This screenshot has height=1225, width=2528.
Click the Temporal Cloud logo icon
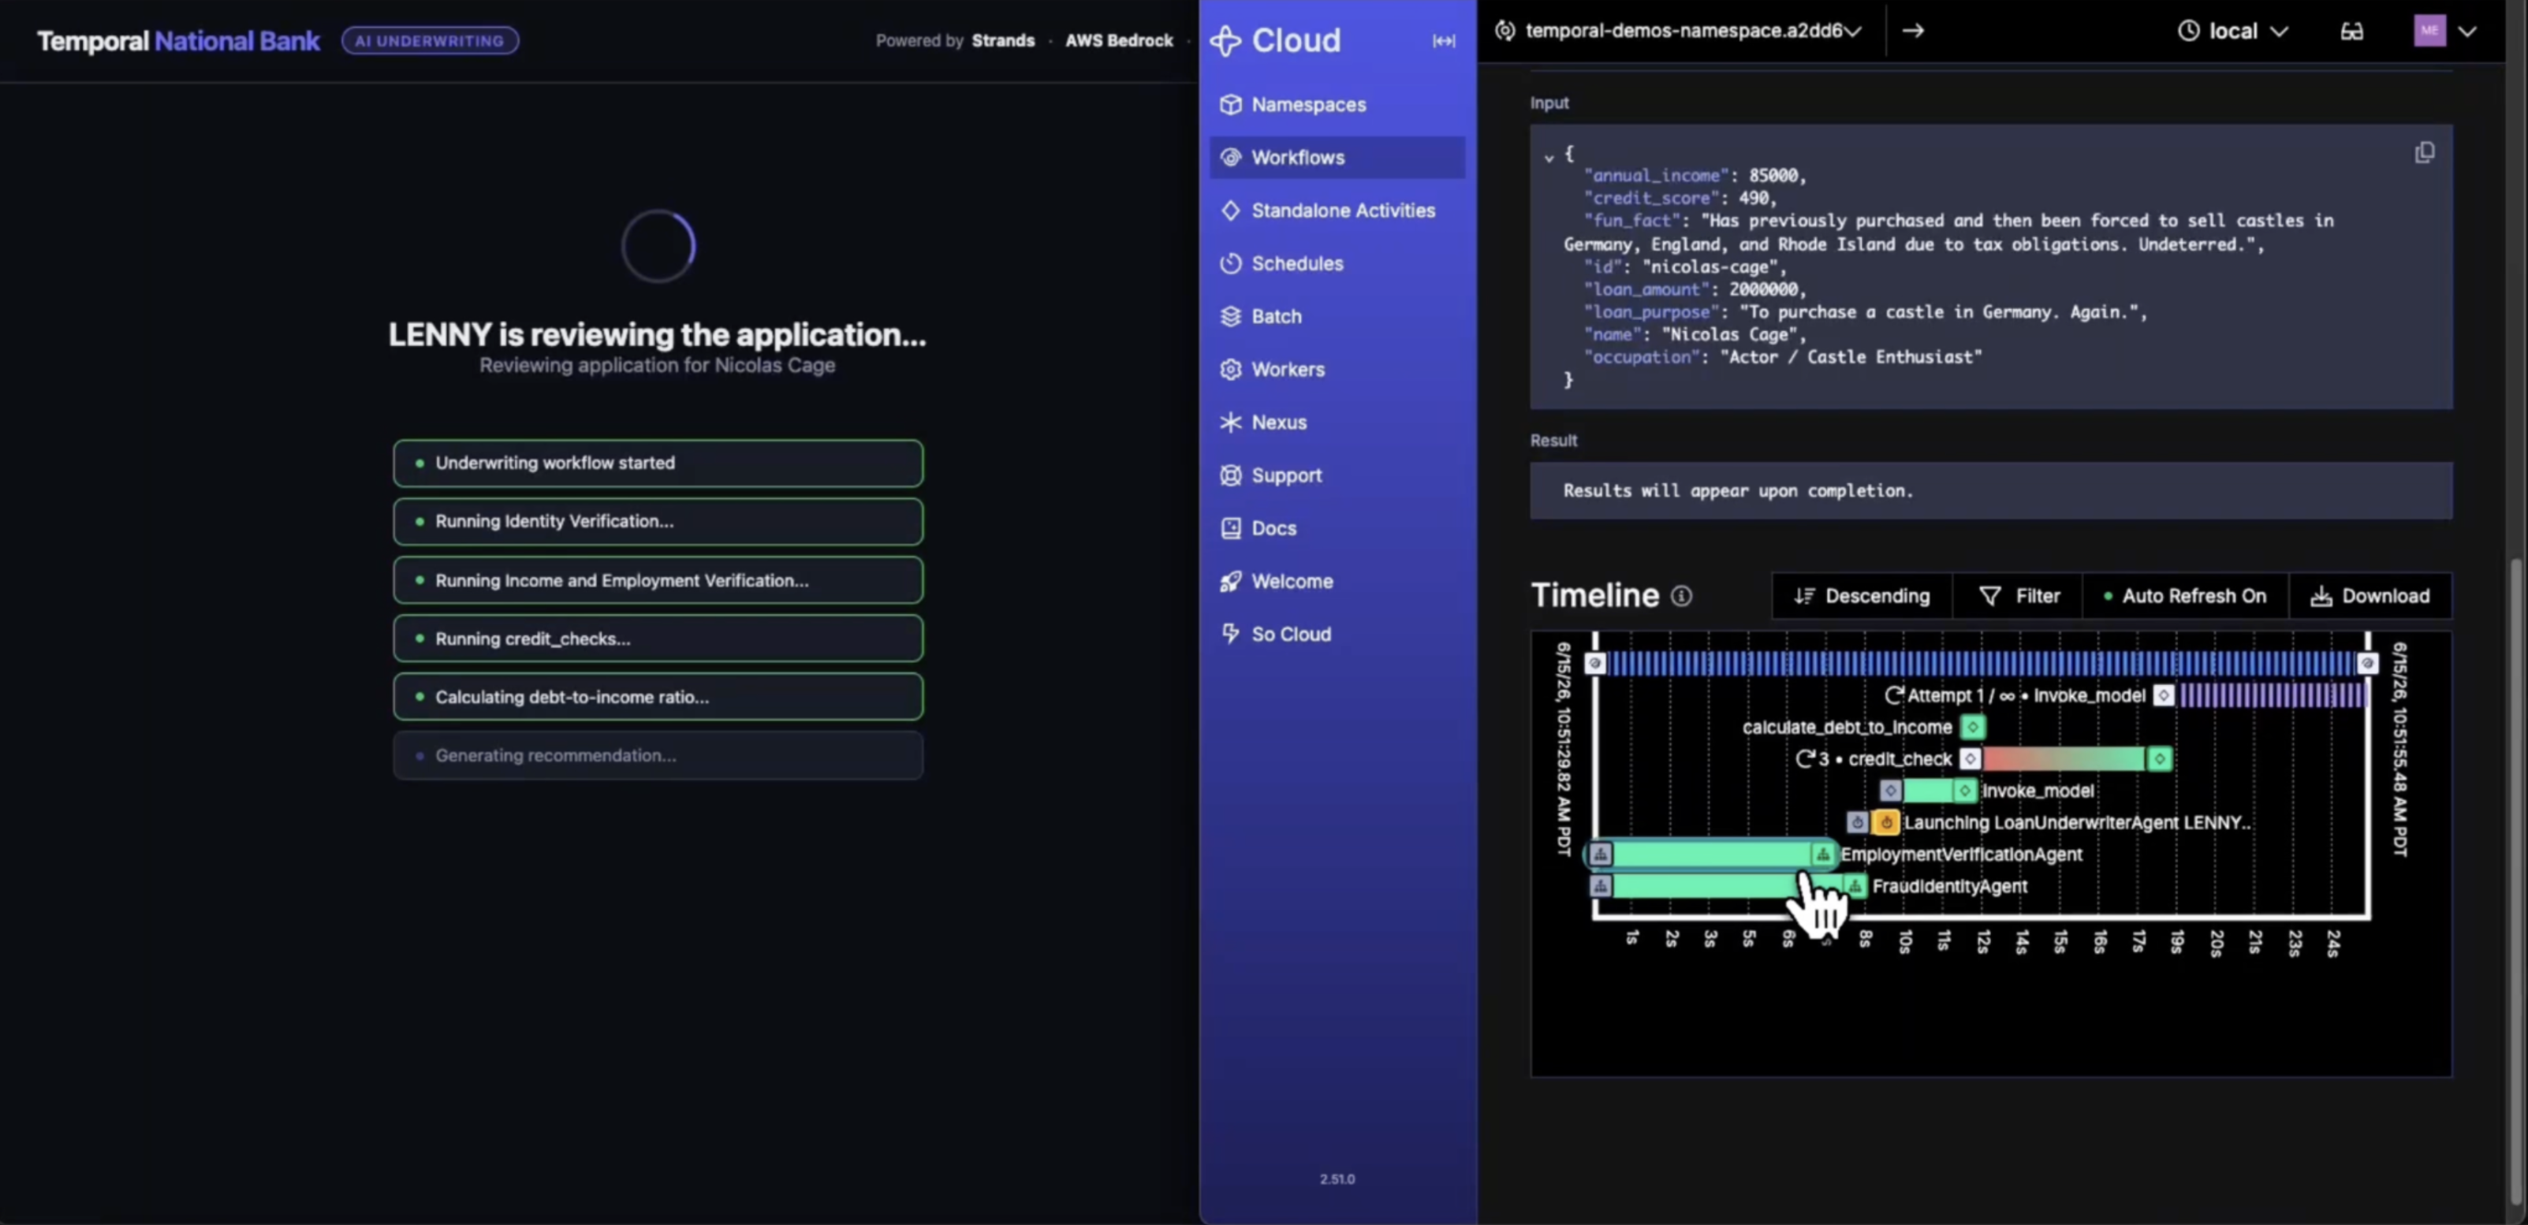[1225, 40]
